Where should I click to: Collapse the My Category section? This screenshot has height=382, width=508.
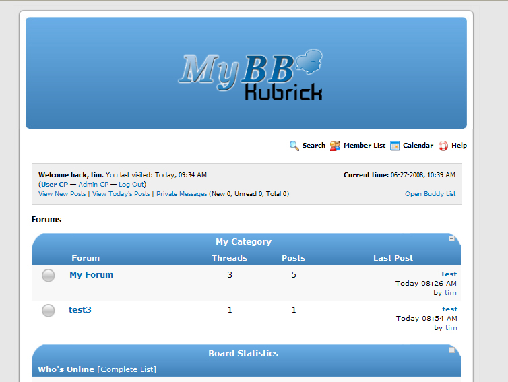[451, 238]
